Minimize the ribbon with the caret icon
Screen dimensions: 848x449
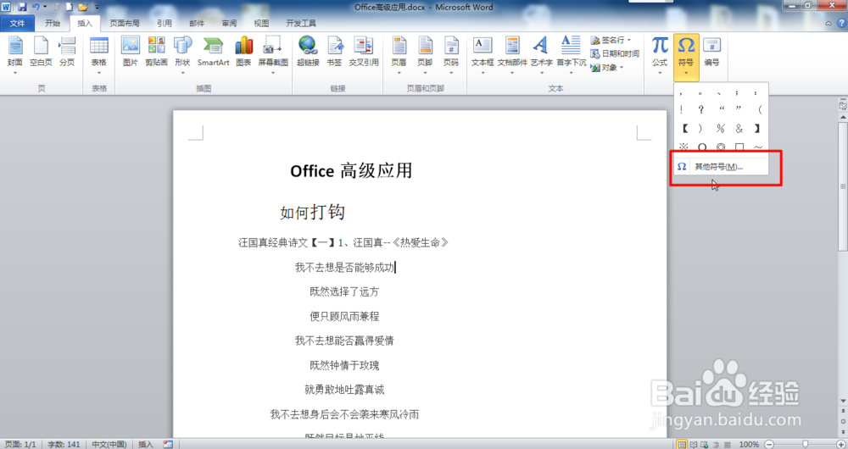[828, 23]
